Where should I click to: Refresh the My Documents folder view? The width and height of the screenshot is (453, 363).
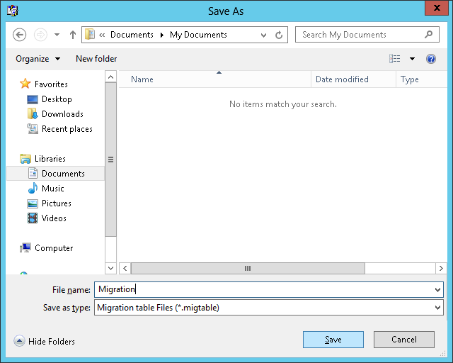280,35
